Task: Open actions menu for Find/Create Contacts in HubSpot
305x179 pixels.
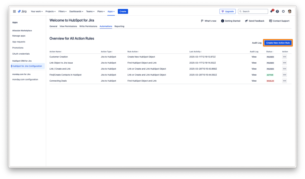Action: click(x=284, y=75)
